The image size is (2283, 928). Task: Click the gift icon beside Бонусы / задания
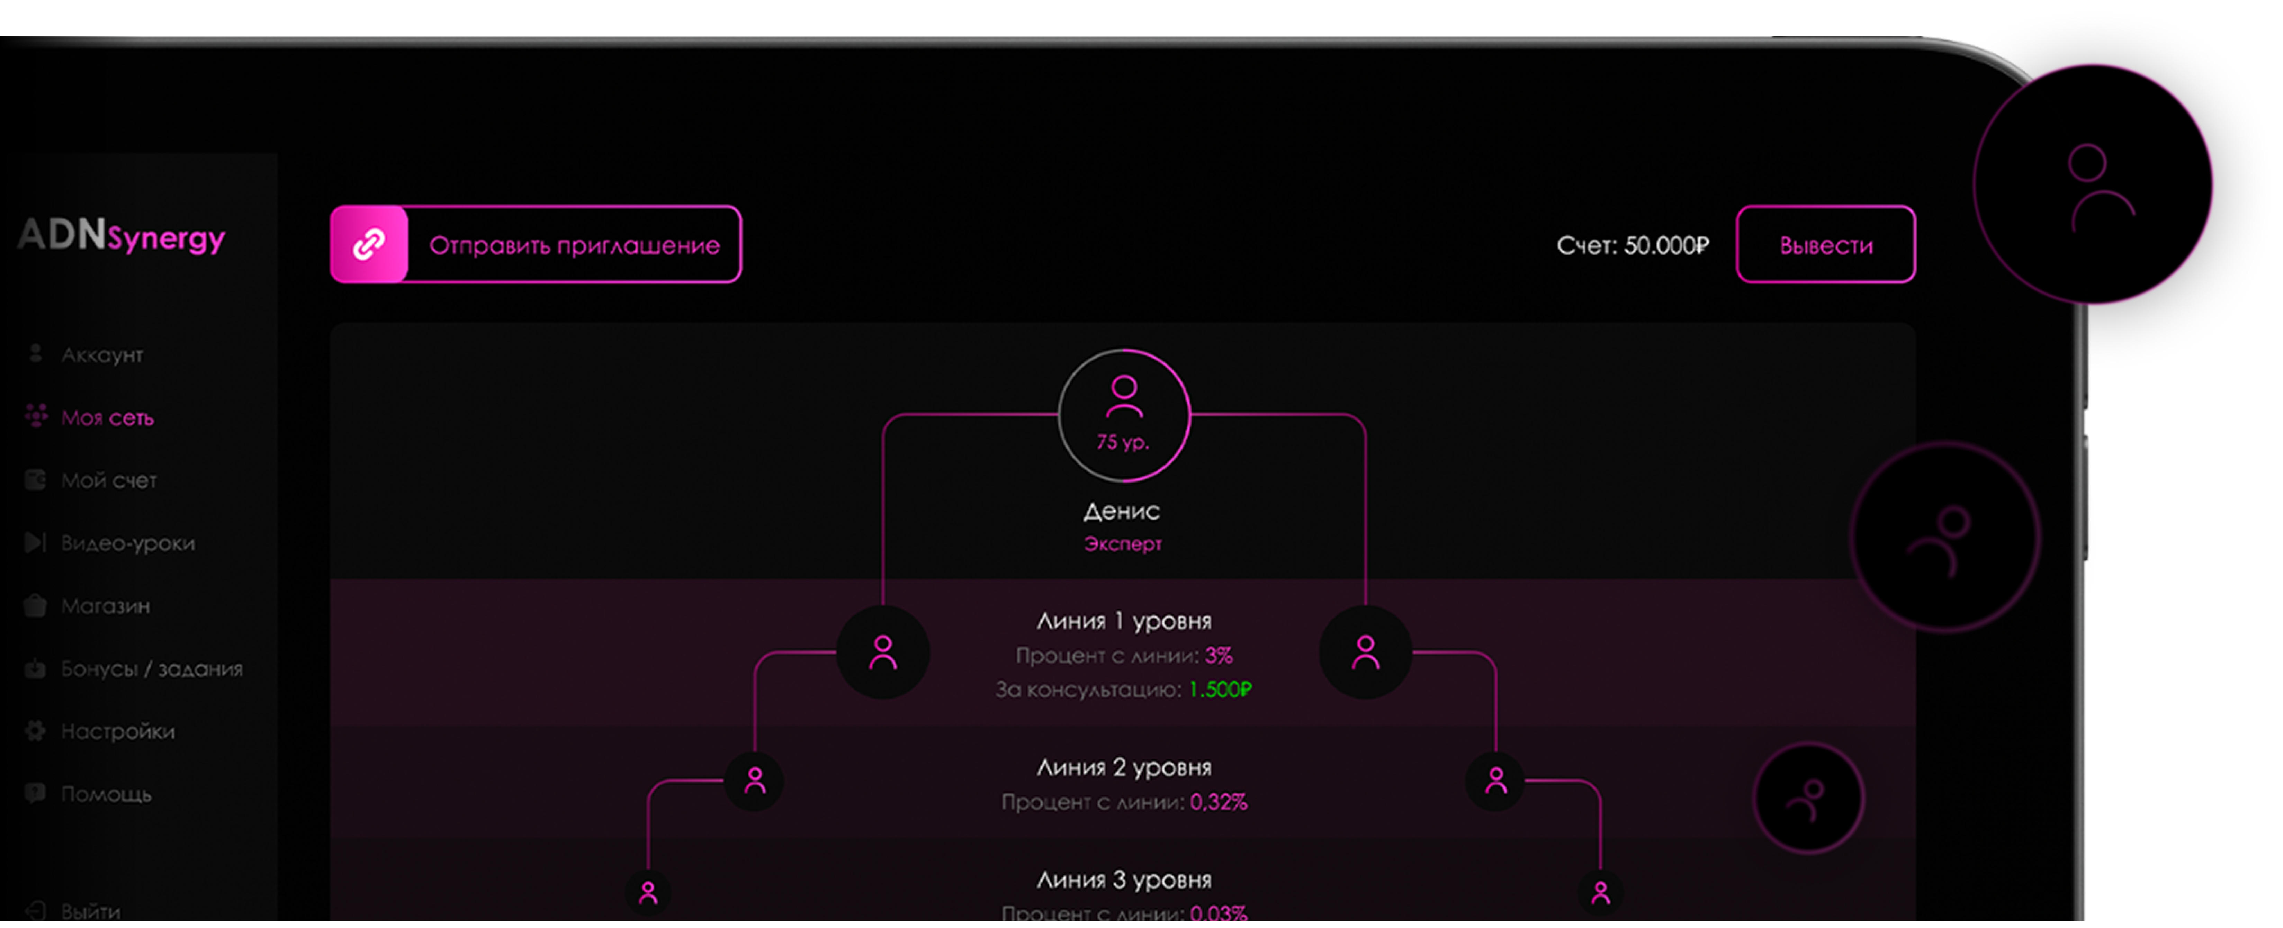(x=35, y=668)
